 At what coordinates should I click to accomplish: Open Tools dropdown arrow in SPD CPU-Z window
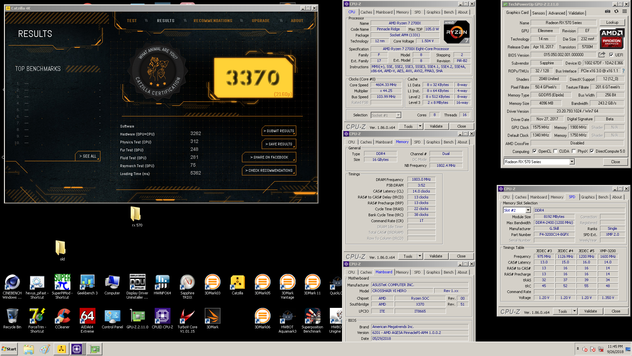[574, 311]
